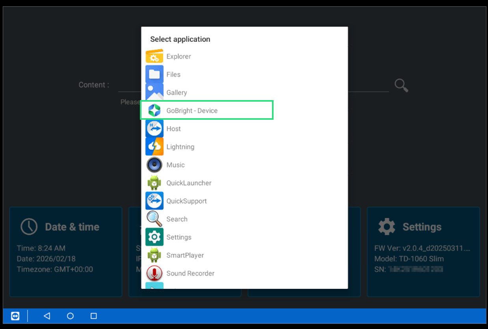The image size is (488, 329).
Task: Click the TeamViewer Host icon
Action: point(154,129)
